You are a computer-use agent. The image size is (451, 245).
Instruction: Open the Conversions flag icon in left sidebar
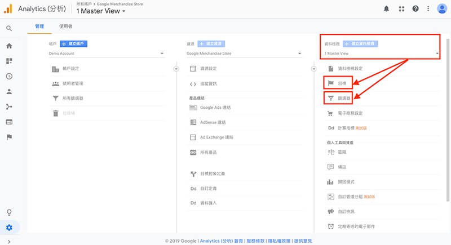tap(9, 137)
